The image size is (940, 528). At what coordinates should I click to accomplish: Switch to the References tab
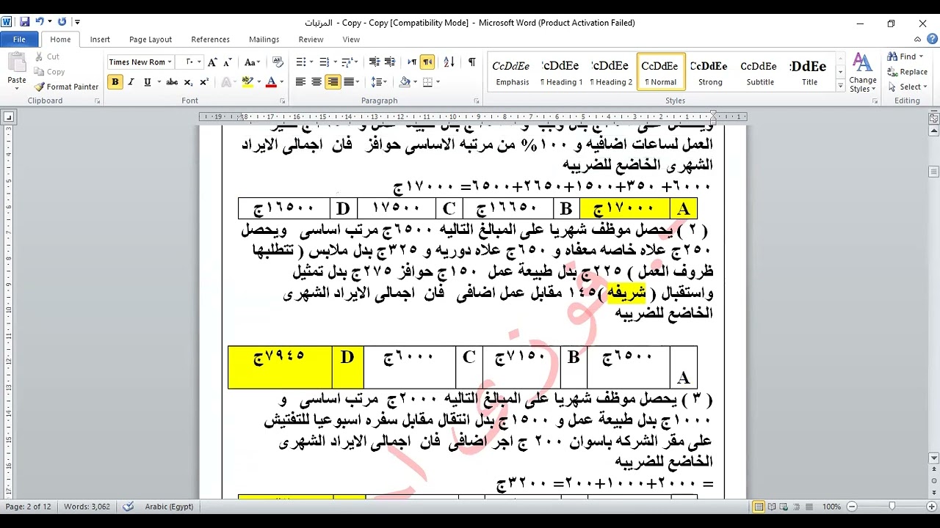210,40
